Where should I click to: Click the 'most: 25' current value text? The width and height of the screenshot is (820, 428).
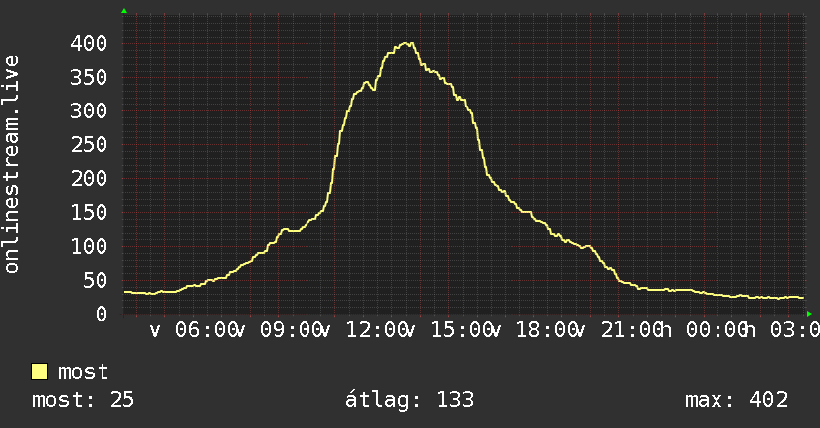click(x=83, y=400)
